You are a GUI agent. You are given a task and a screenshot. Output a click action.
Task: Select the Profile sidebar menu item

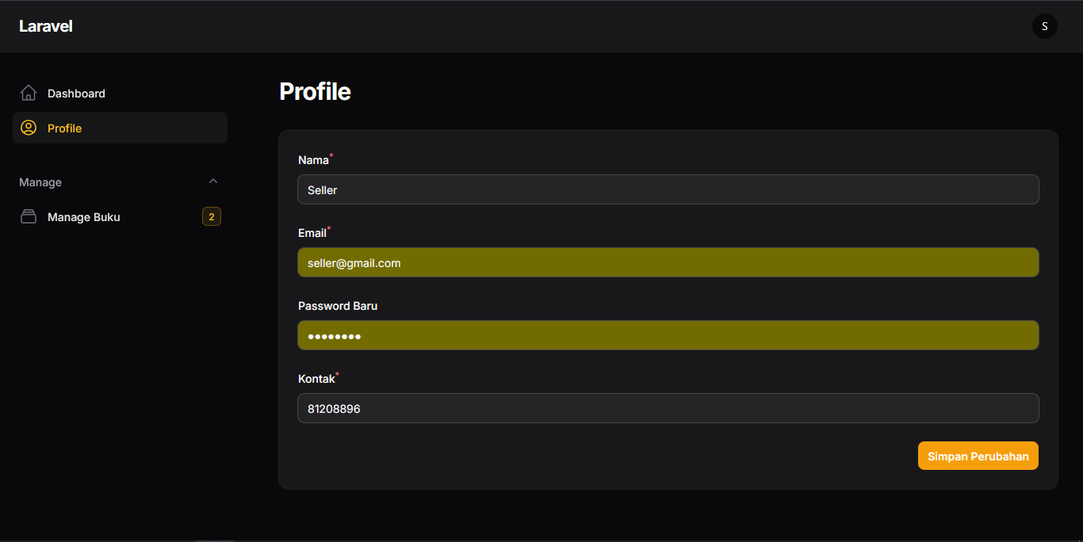tap(65, 128)
